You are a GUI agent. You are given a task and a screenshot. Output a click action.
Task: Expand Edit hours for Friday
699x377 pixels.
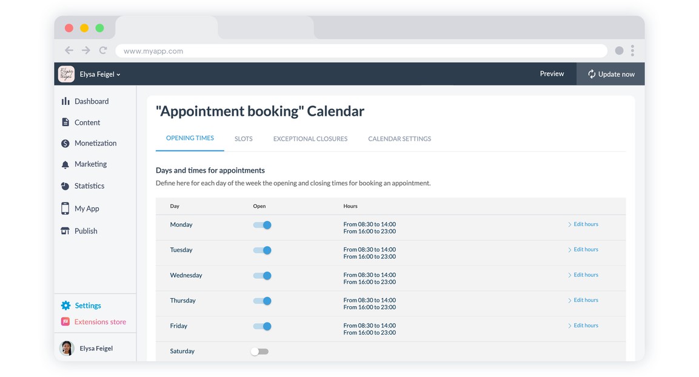pos(583,325)
